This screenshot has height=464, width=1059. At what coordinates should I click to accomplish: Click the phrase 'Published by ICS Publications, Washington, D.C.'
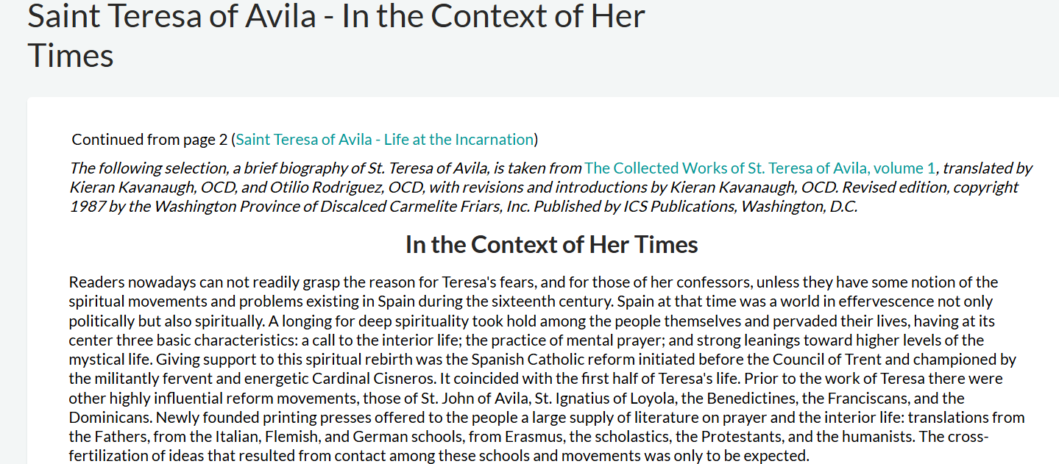coord(695,206)
